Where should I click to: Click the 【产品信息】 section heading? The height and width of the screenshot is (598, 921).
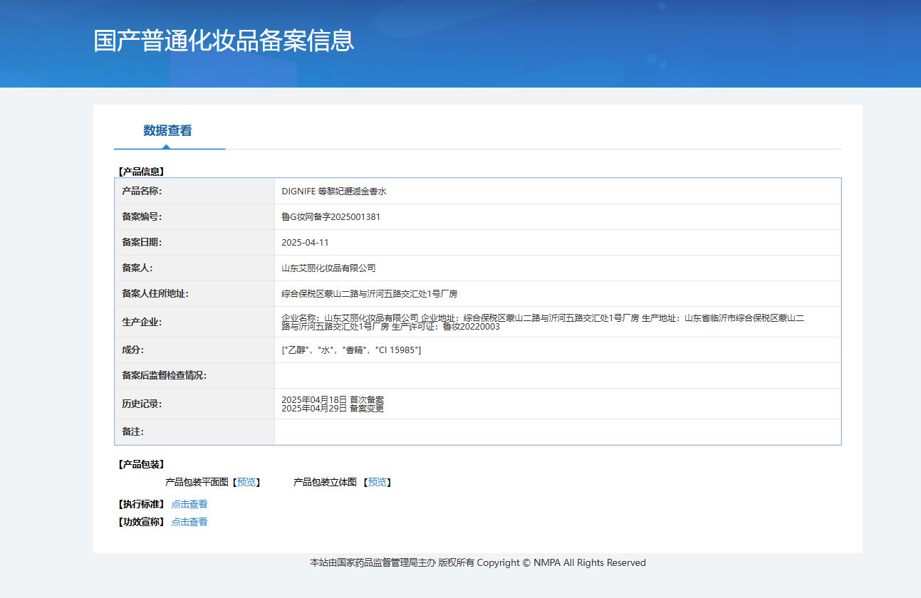(x=141, y=172)
